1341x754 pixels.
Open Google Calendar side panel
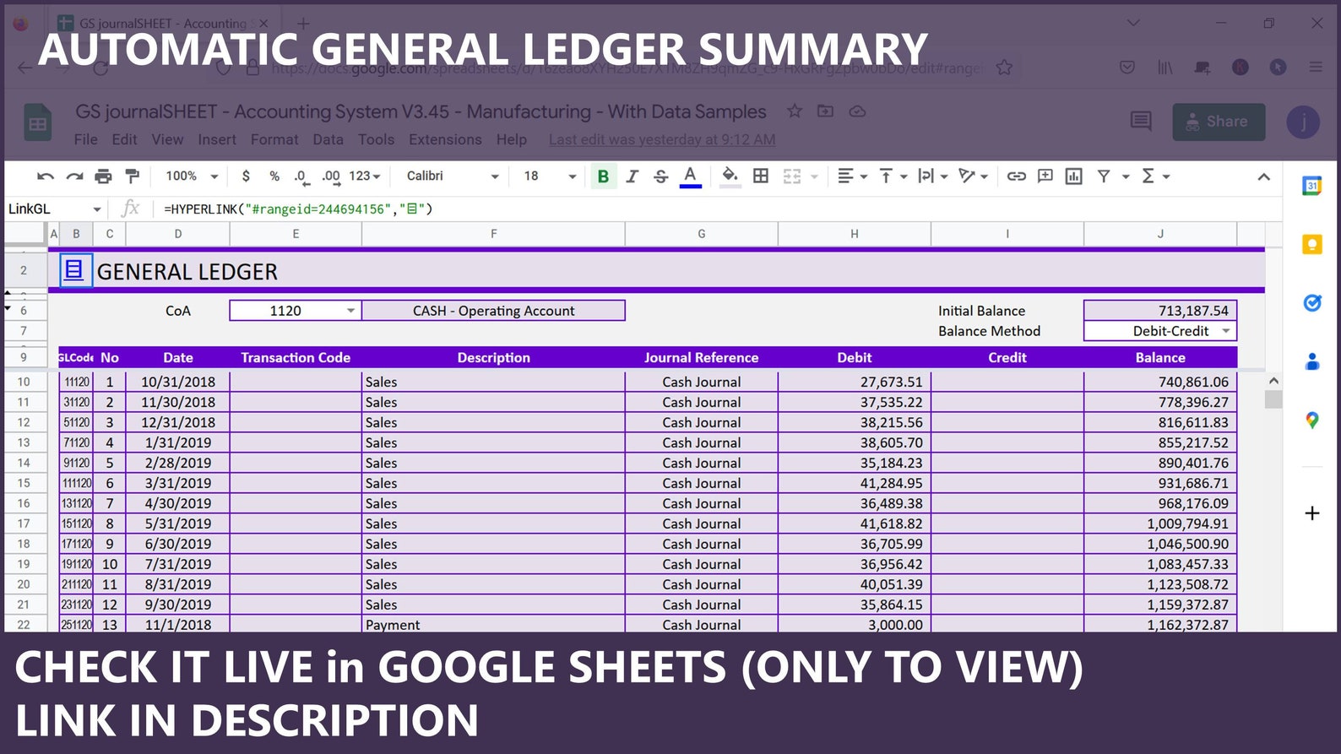tap(1311, 187)
